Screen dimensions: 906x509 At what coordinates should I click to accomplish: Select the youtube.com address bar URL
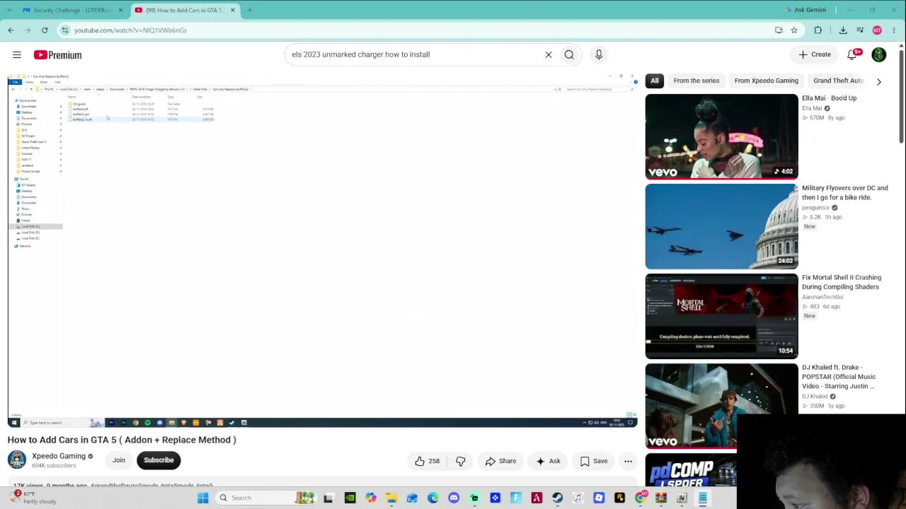[x=130, y=30]
